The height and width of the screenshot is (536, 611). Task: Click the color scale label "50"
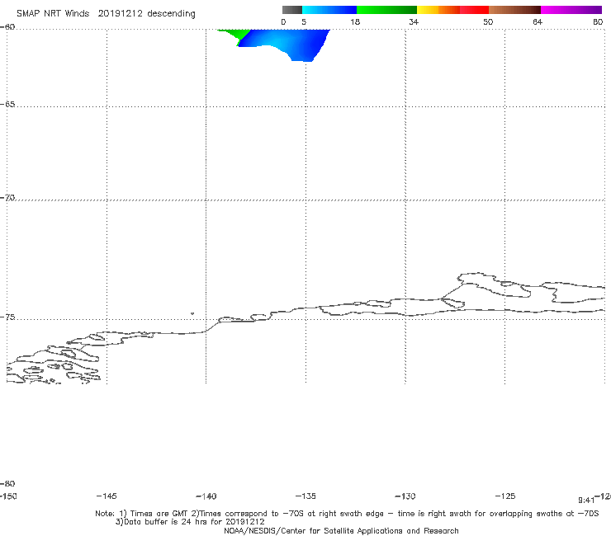[x=488, y=21]
